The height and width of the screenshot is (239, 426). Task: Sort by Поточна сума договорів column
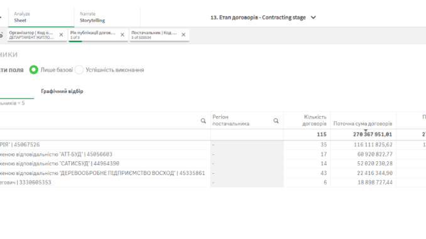point(363,124)
